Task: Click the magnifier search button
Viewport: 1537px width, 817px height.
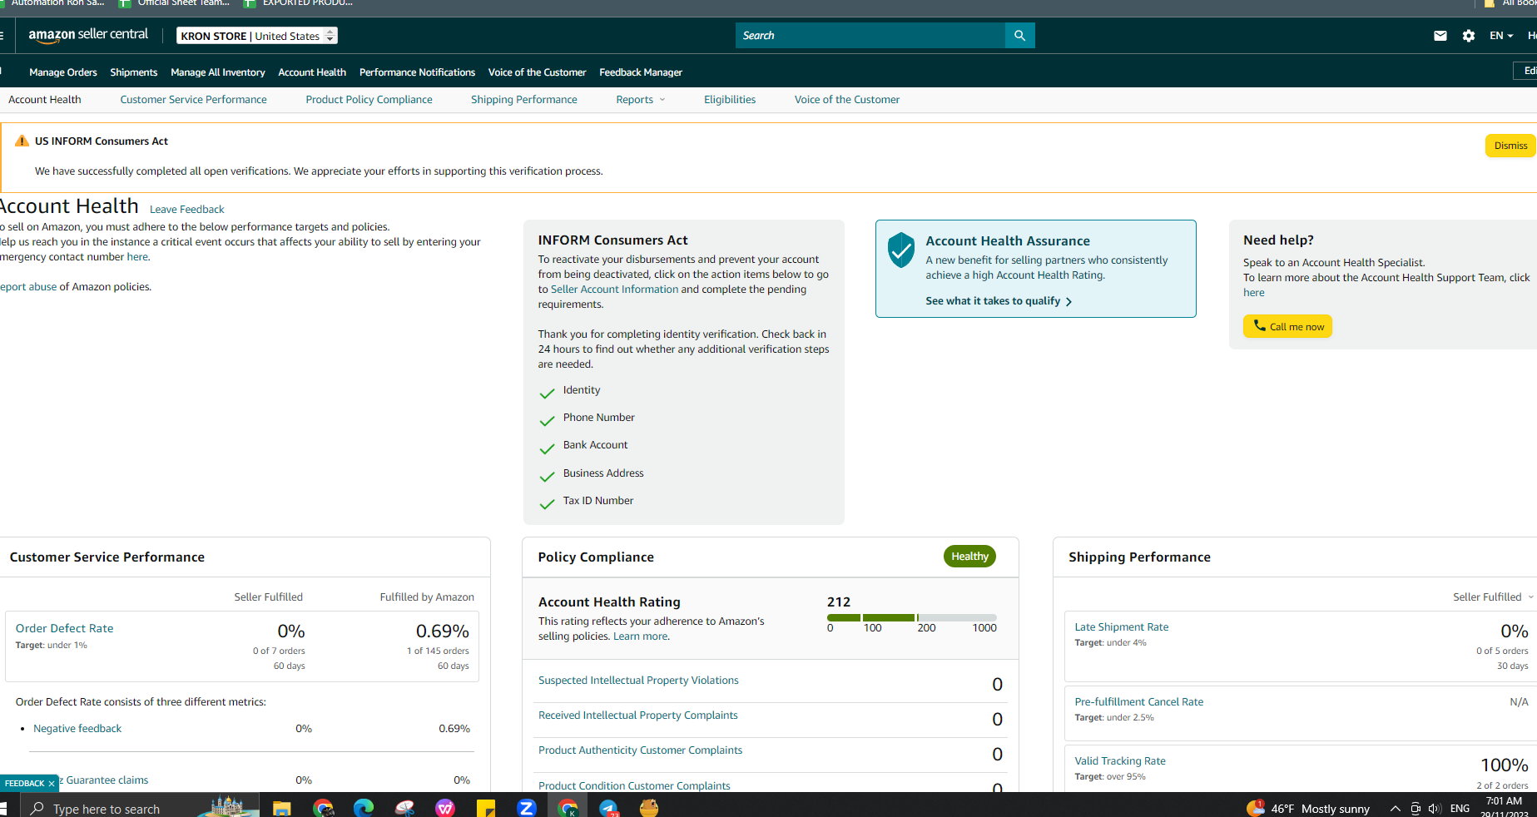Action: pos(1019,36)
